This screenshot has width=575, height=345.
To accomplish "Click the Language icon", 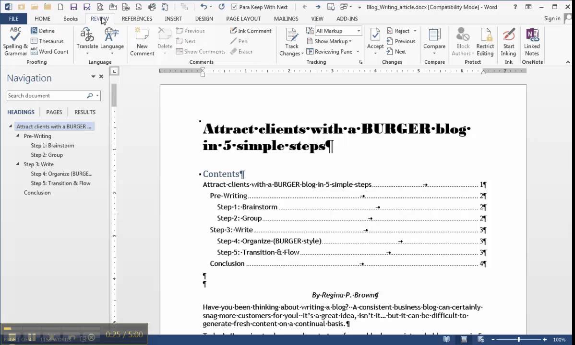I will 112,35.
